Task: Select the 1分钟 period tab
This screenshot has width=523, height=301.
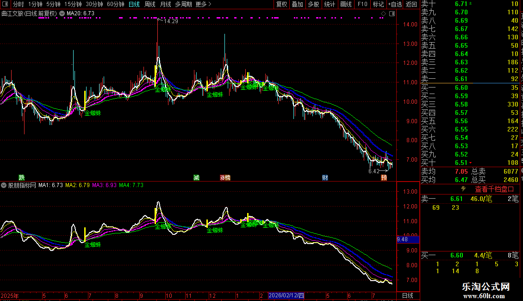Action: coord(35,4)
